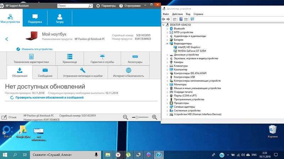Click the help icon in Device Manager toolbar
The height and width of the screenshot is (159, 284).
pos(181,19)
